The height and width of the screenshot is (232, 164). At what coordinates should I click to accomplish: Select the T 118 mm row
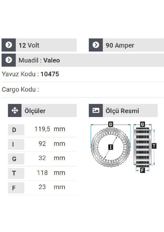42,173
